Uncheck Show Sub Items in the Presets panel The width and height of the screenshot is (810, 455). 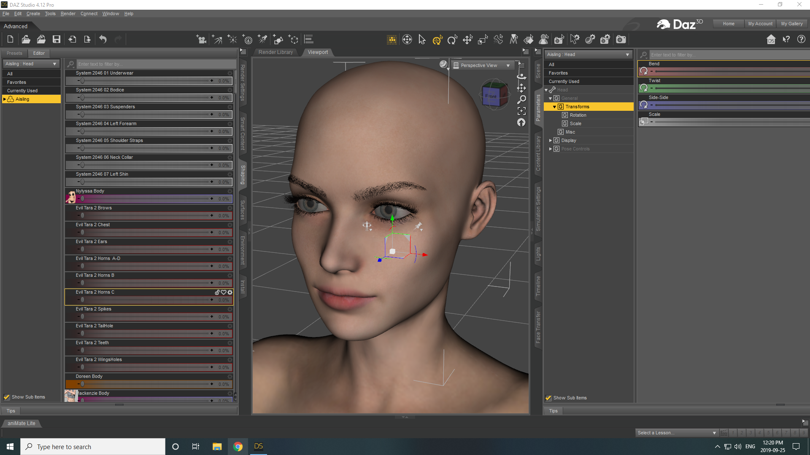pyautogui.click(x=7, y=397)
